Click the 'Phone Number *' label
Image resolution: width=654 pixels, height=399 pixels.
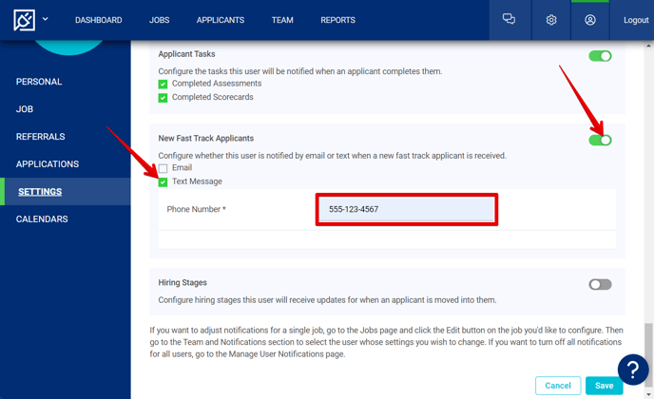(x=196, y=209)
